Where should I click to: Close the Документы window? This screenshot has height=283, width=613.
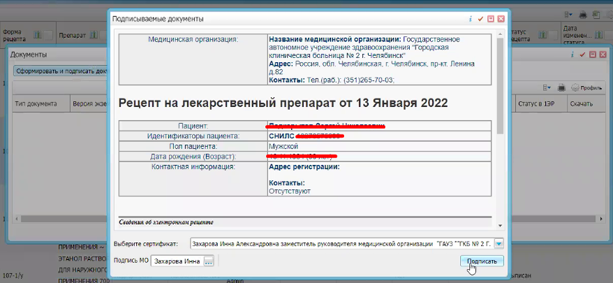point(603,55)
